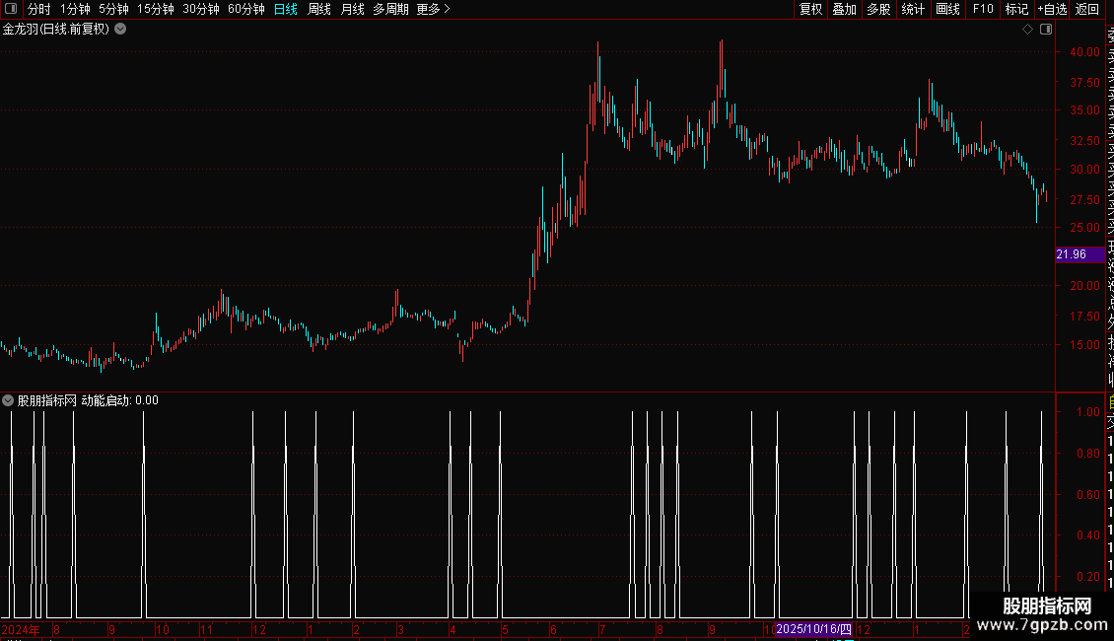Click the 返回 back button

tap(1087, 9)
